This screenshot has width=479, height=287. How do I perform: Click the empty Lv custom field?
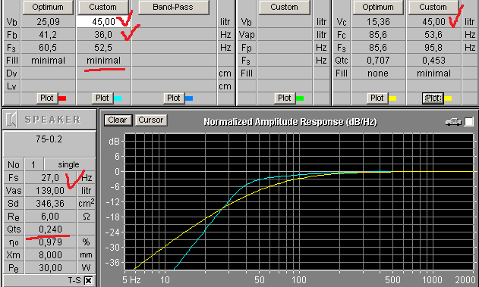point(103,86)
